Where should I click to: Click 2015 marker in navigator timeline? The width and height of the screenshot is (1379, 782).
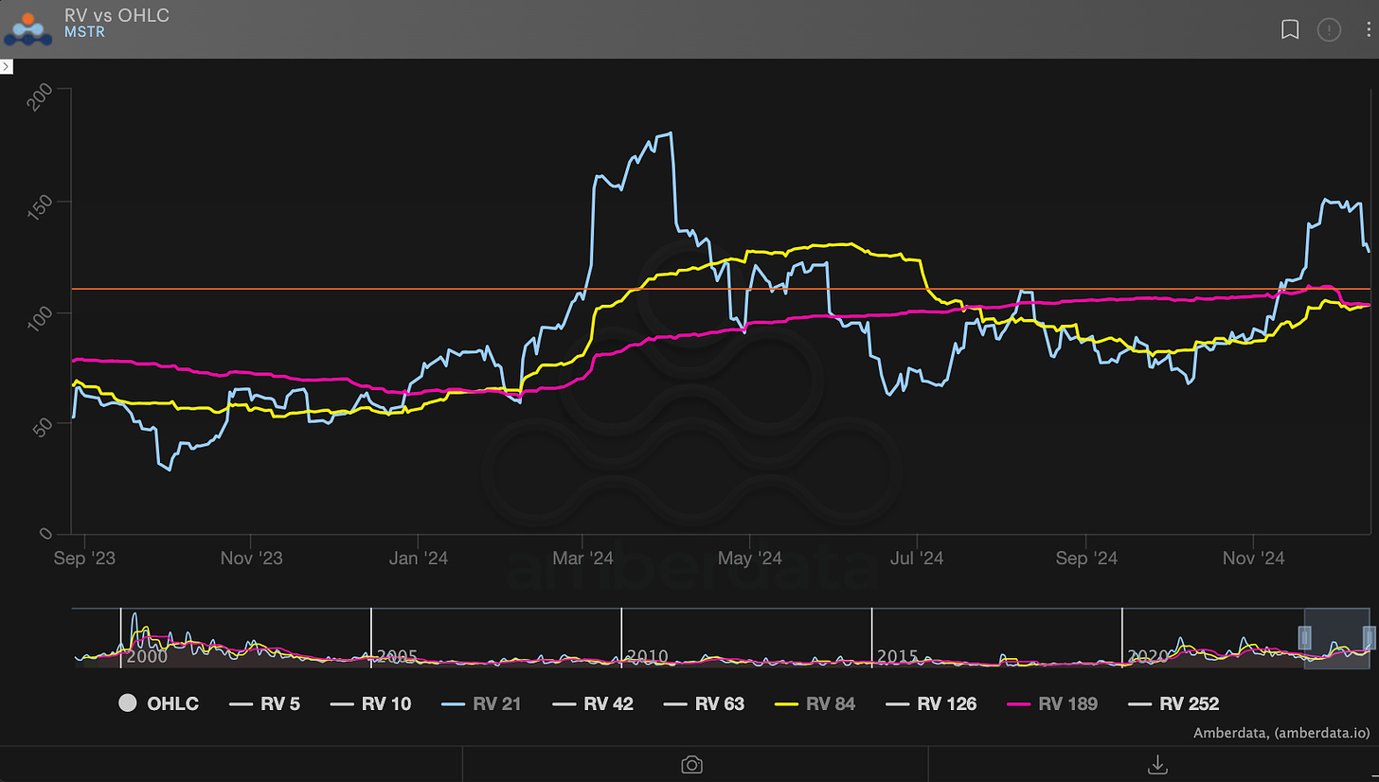898,656
